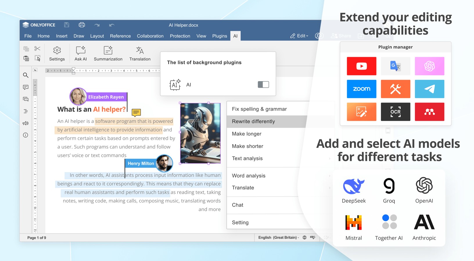This screenshot has width=474, height=261.
Task: Click the Redo arrow in the title bar
Action: coord(97,25)
